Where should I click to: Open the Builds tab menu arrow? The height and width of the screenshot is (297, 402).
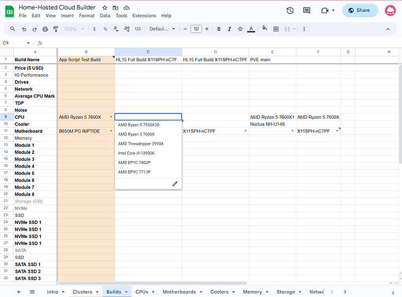126,292
